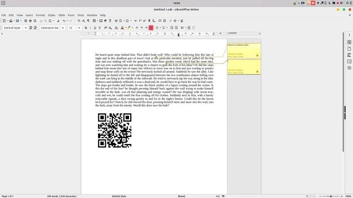Insert a table using toolbar icon

tap(94, 21)
